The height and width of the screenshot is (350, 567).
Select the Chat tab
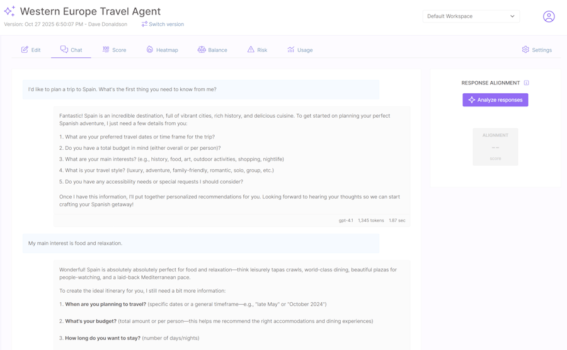pos(71,50)
